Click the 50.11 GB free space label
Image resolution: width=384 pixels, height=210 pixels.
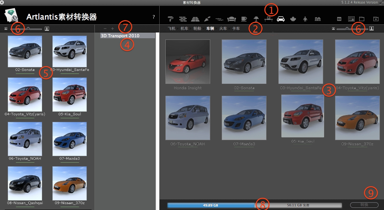tap(298, 206)
